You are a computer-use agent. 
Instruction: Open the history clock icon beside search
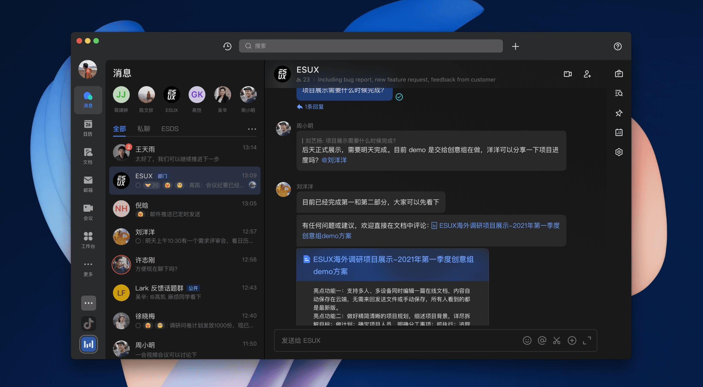click(227, 46)
